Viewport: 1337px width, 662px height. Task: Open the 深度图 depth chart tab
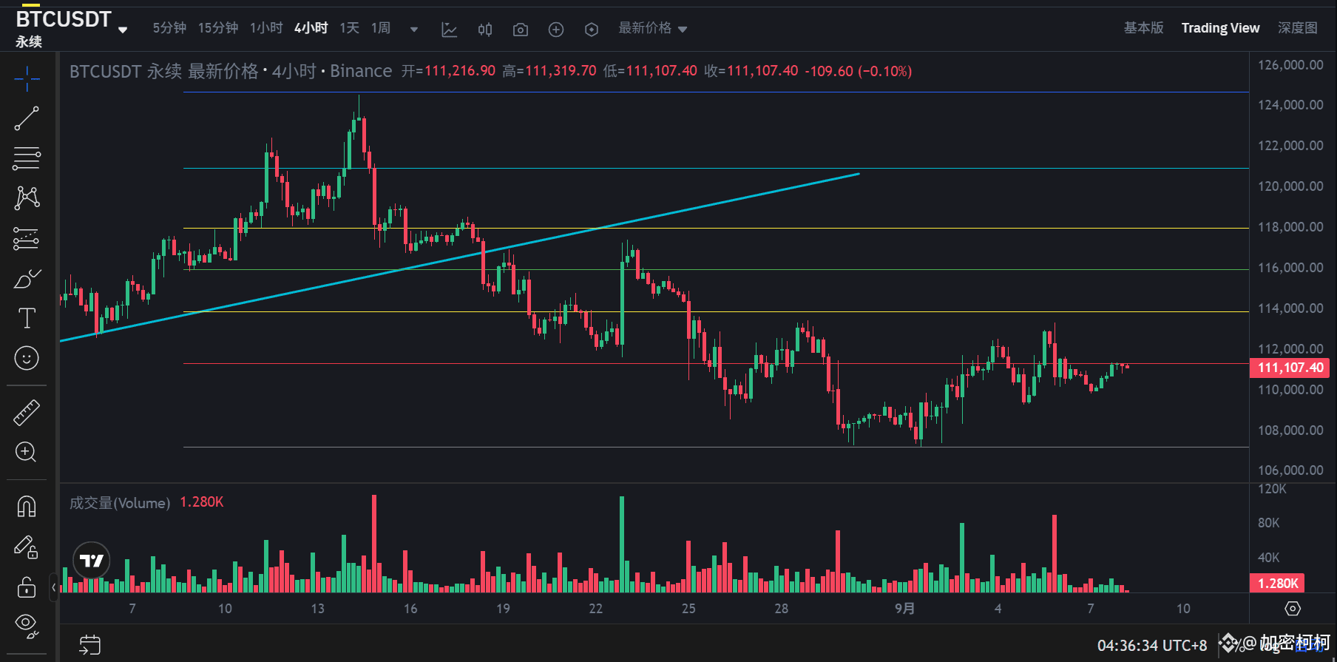point(1298,28)
